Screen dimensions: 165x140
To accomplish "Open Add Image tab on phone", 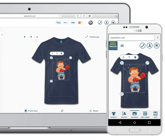I will tap(135, 115).
